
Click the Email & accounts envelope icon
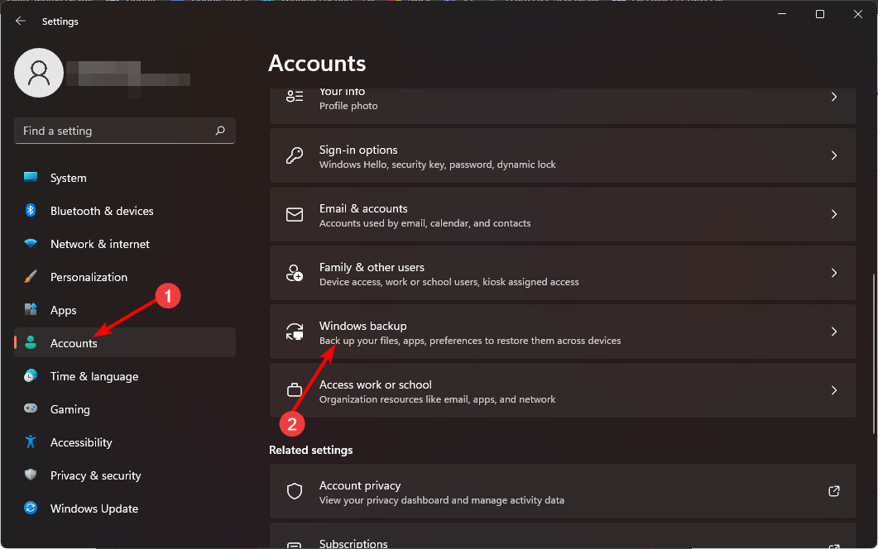[x=295, y=215]
